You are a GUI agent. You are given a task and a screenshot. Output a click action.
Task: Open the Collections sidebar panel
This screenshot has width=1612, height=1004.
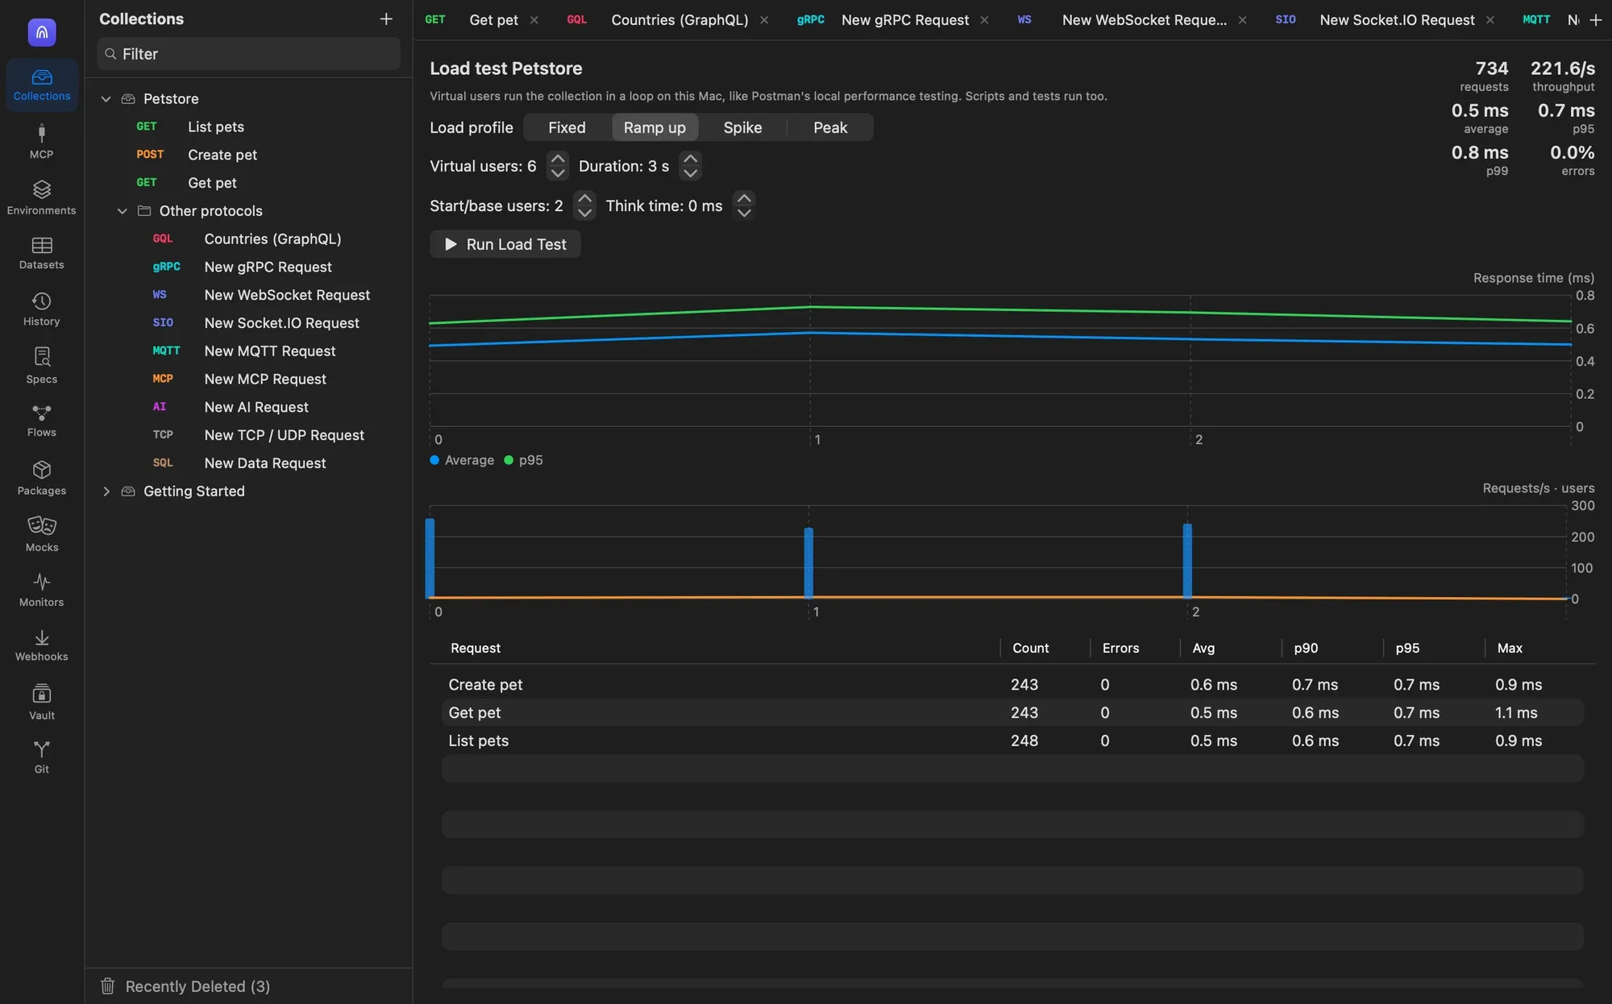click(x=42, y=85)
